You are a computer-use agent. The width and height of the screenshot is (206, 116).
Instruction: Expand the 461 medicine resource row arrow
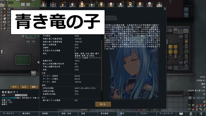[x=1, y=22]
